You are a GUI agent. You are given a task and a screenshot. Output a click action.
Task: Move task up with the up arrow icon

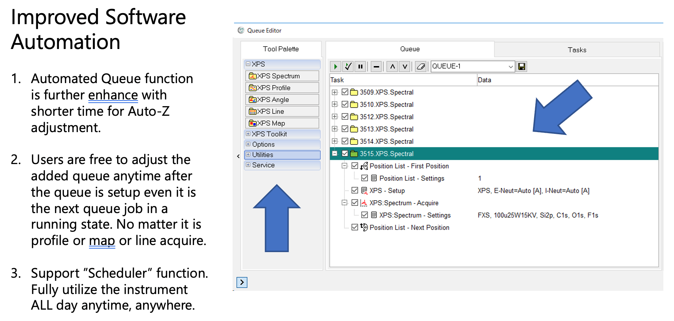click(x=392, y=66)
